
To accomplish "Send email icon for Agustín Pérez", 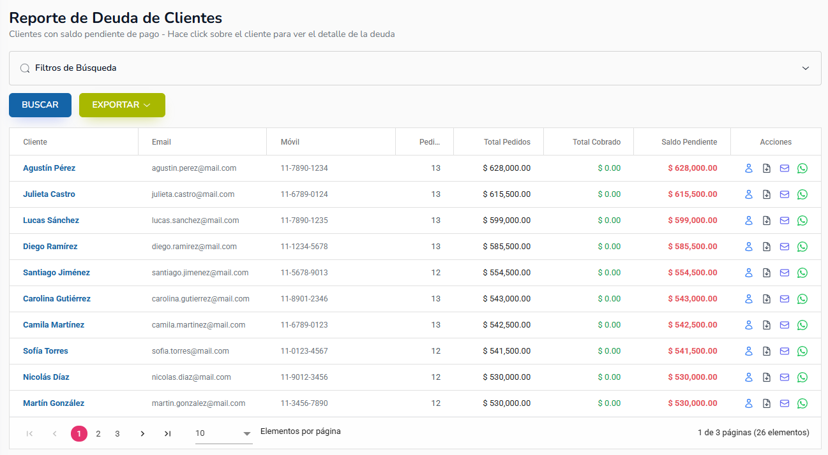I will (x=785, y=168).
